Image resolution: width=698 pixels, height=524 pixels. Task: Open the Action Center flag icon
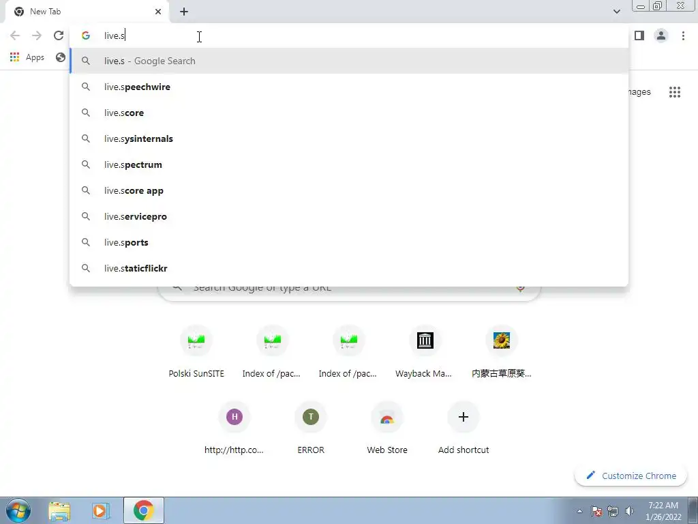click(x=596, y=511)
